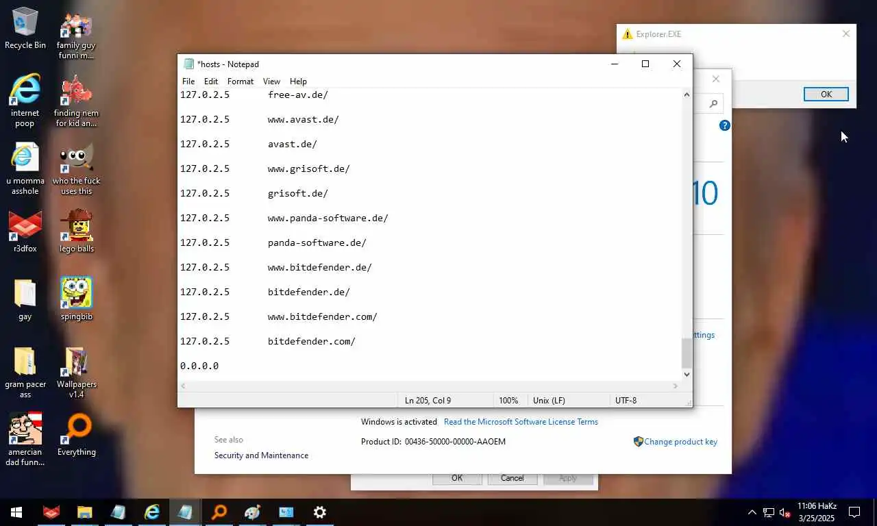Open the Notepad Format menu

[x=240, y=81]
